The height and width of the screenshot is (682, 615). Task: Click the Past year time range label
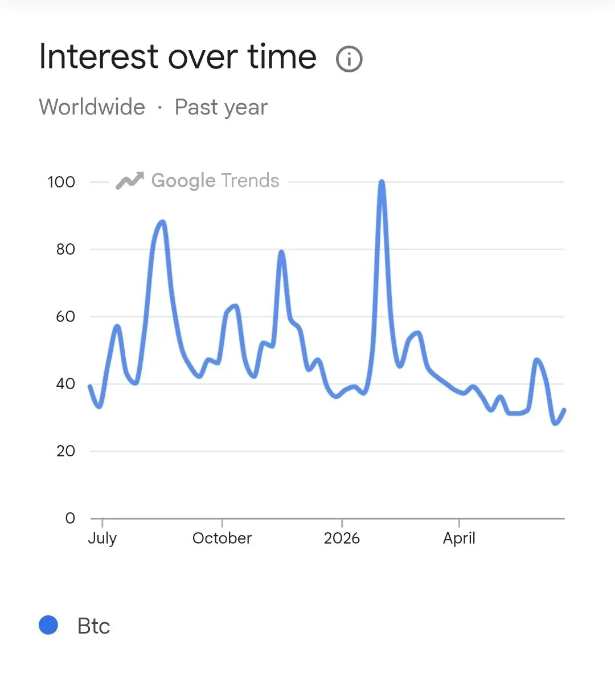221,108
